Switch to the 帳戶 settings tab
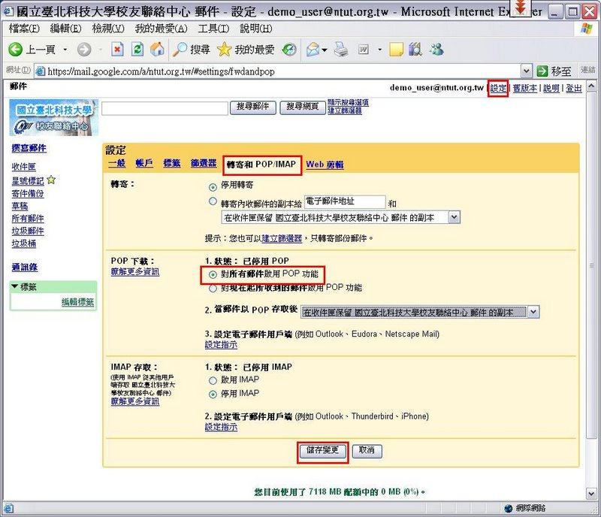Screen dimensions: 601x517 click(x=144, y=163)
